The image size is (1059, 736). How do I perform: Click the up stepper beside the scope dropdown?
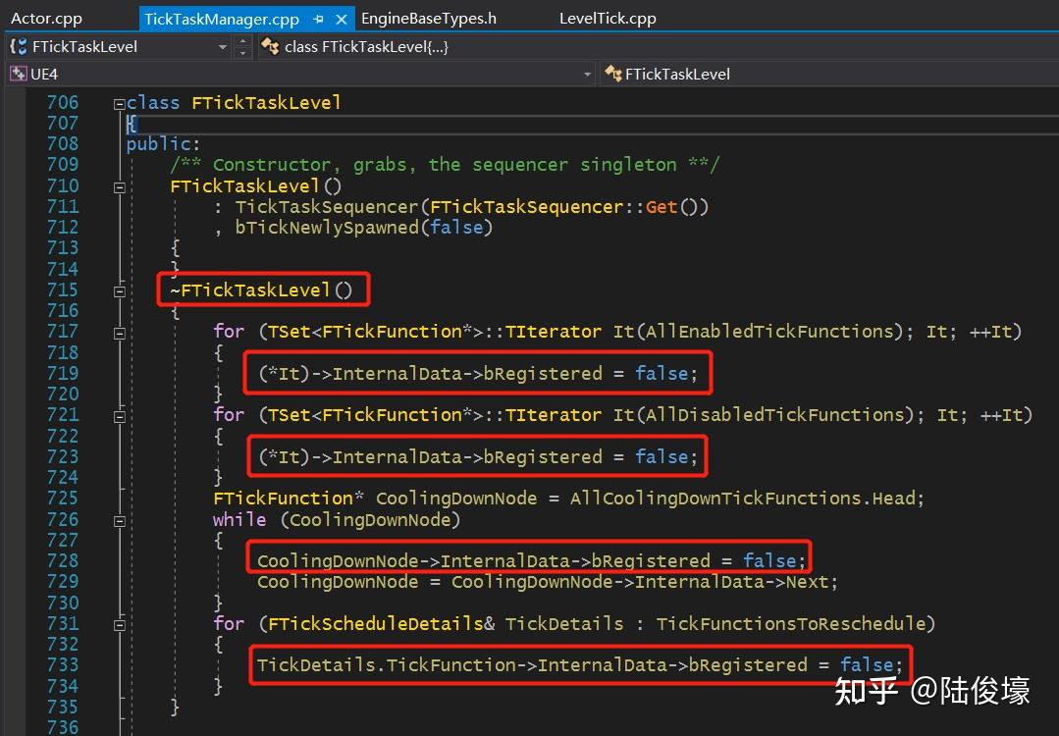(x=242, y=40)
